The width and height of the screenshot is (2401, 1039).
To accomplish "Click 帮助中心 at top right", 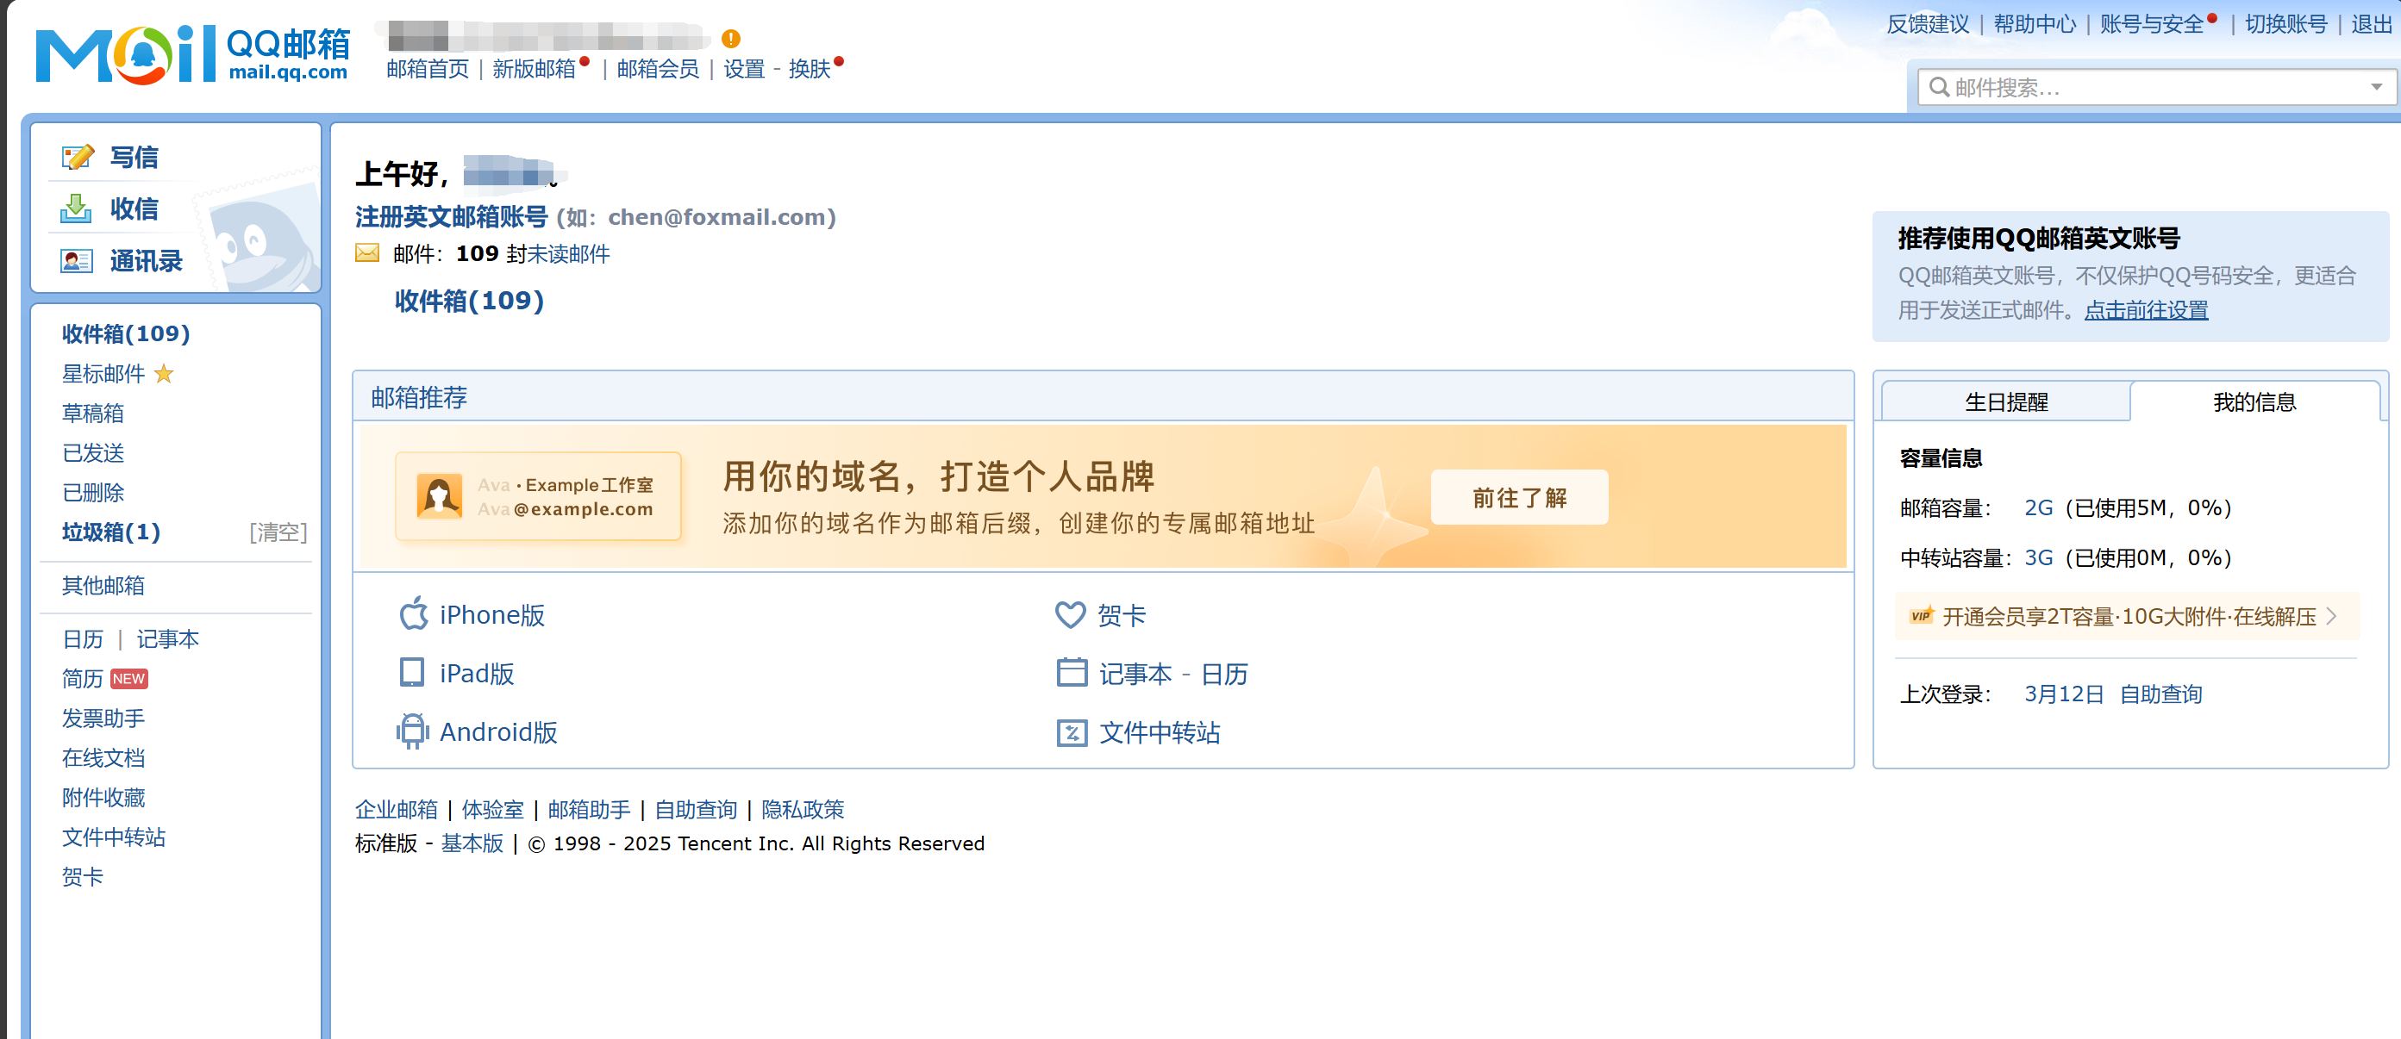I will pyautogui.click(x=2035, y=24).
